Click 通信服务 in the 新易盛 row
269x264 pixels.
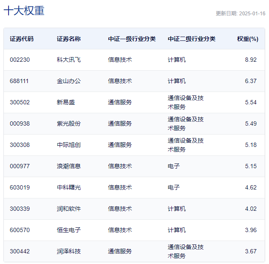120,102
